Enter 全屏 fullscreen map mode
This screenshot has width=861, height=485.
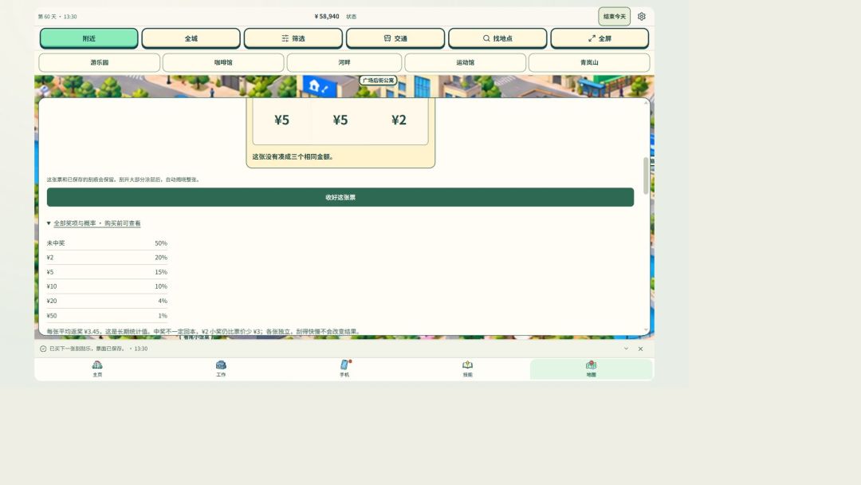(x=600, y=38)
